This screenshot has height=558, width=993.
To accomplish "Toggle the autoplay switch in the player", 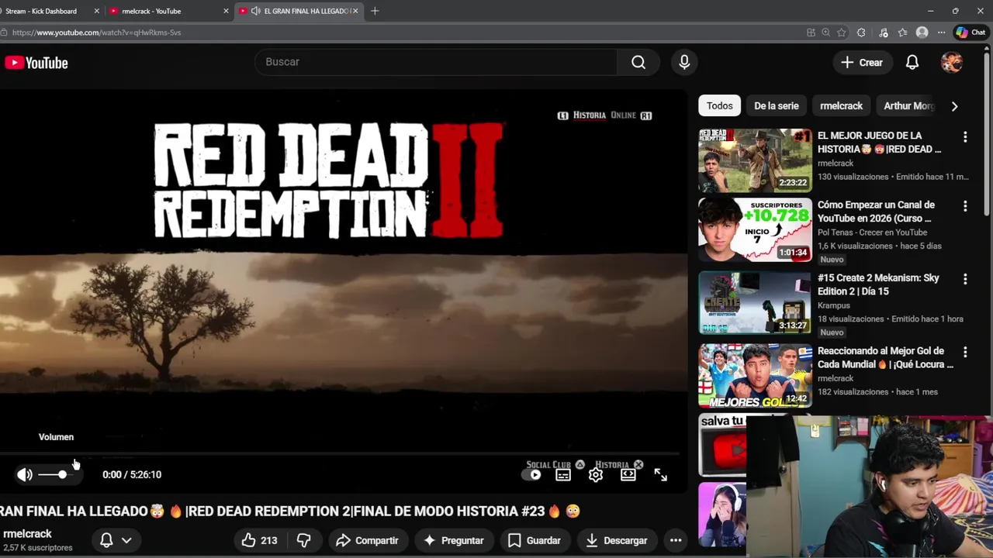I will (531, 475).
